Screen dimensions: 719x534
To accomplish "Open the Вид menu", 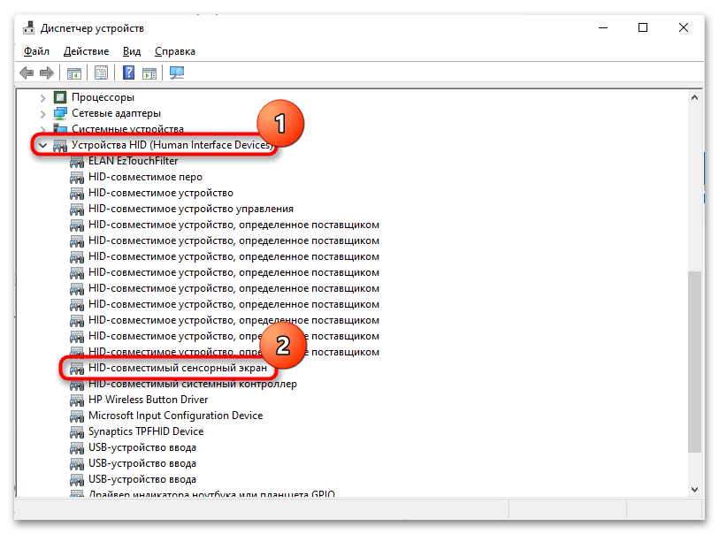I will coord(132,51).
